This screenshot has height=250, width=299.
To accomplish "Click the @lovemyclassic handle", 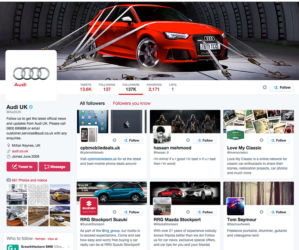I will pos(237,152).
